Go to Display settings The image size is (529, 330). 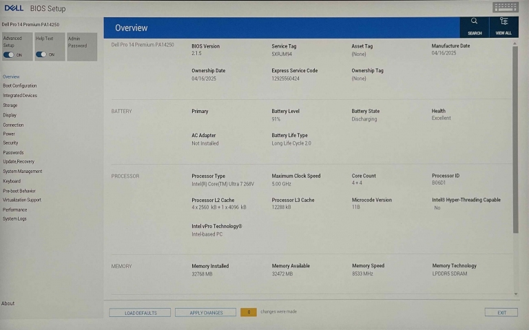[x=10, y=115]
